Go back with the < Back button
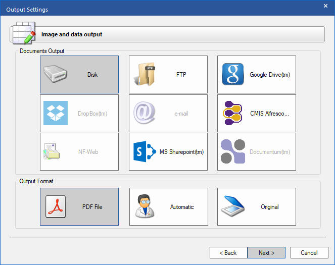This screenshot has width=335, height=265. 228,253
